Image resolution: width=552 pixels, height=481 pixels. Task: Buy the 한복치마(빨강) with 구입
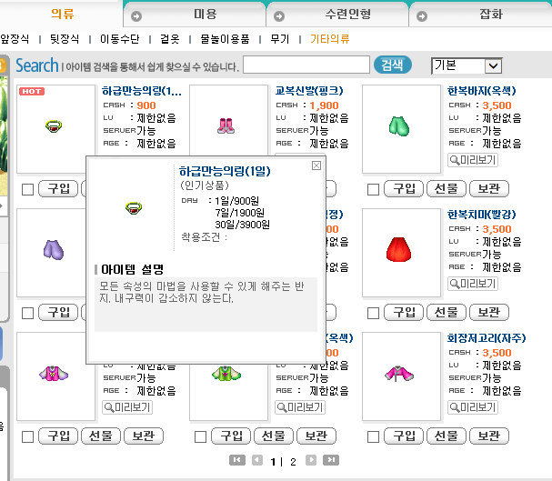(x=404, y=313)
